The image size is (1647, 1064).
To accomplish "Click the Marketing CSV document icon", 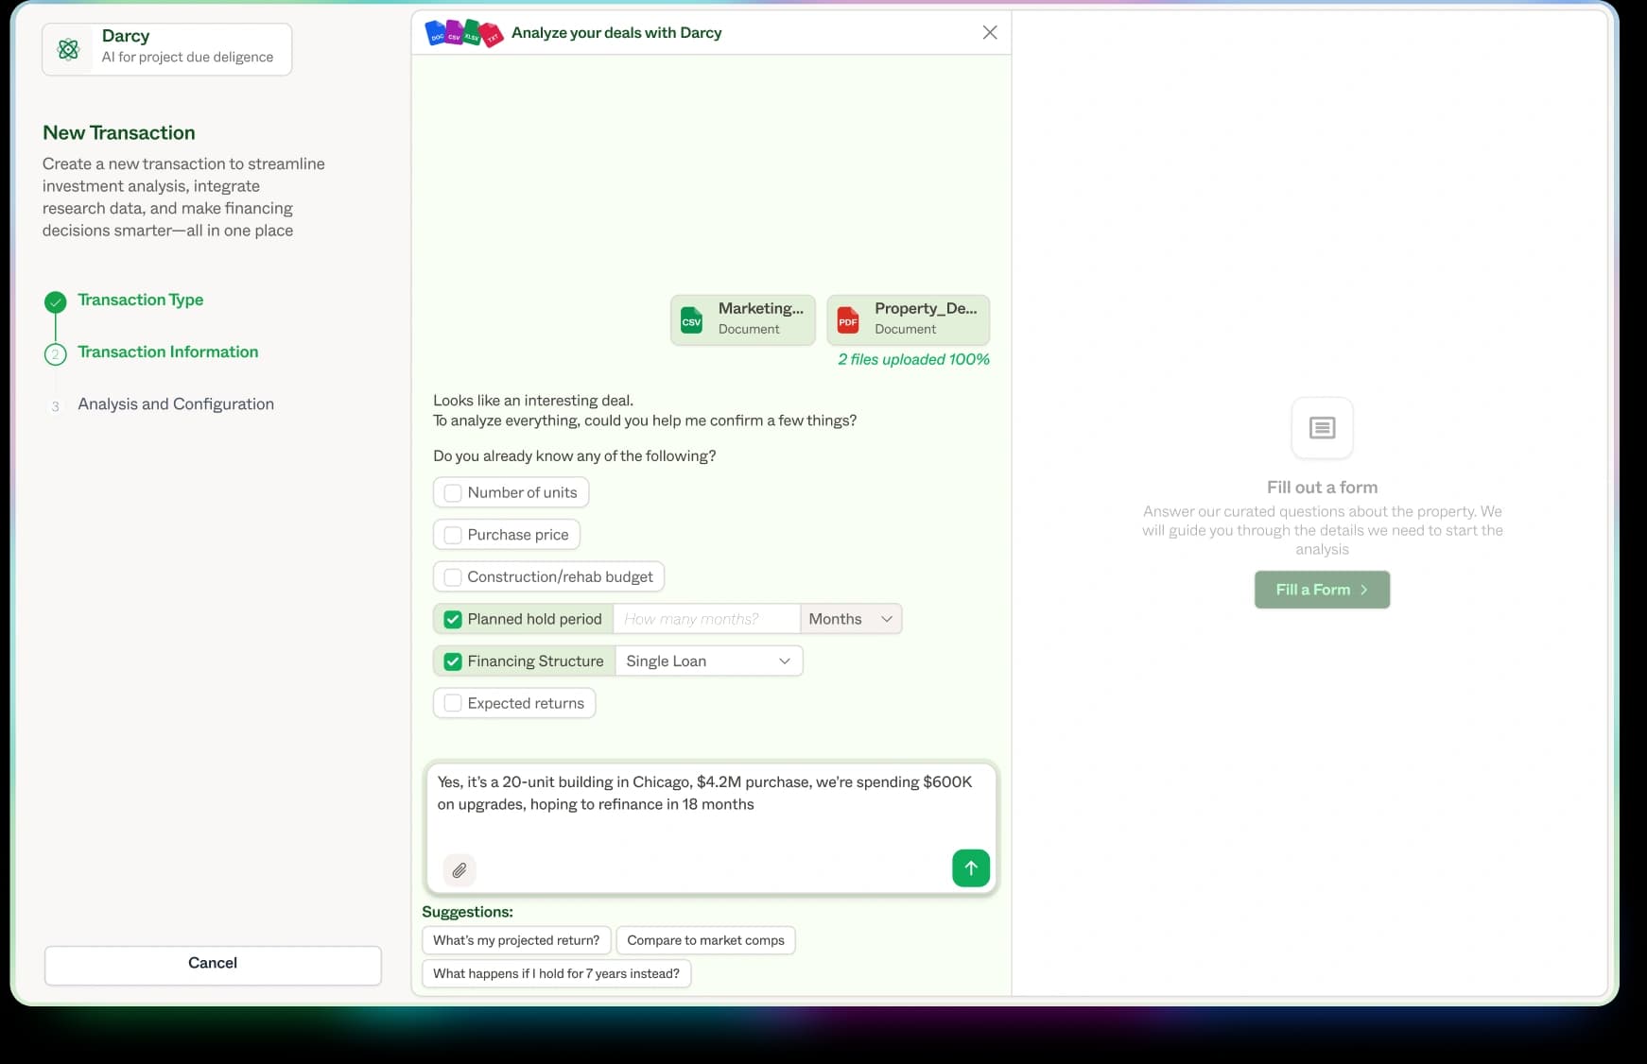I will coord(692,320).
